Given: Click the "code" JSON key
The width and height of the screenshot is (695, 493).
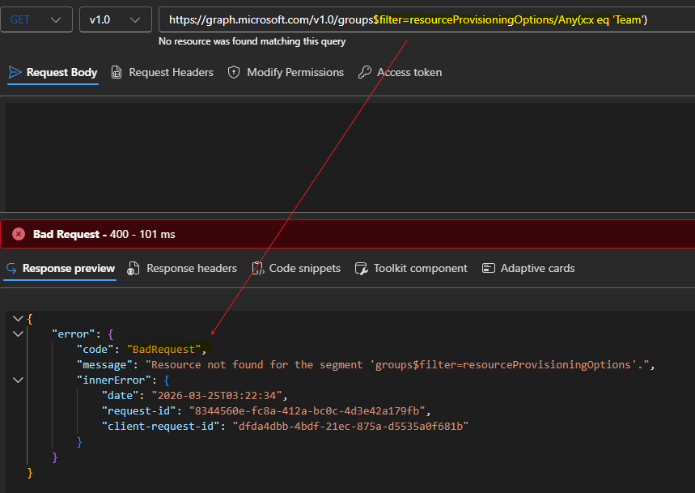Looking at the screenshot, I should (x=95, y=350).
